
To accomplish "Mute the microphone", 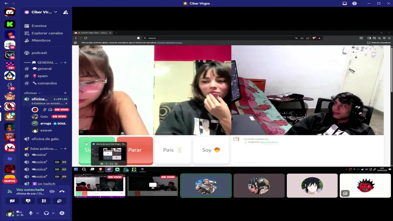I will (x=31, y=213).
